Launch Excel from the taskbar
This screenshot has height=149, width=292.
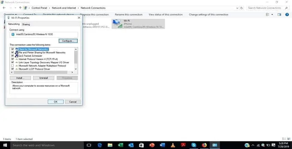pyautogui.click(x=121, y=145)
